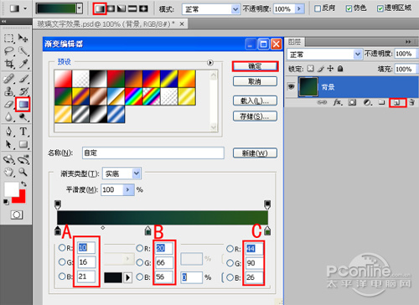
Task: Select B radio button under stop B
Action: pos(140,277)
